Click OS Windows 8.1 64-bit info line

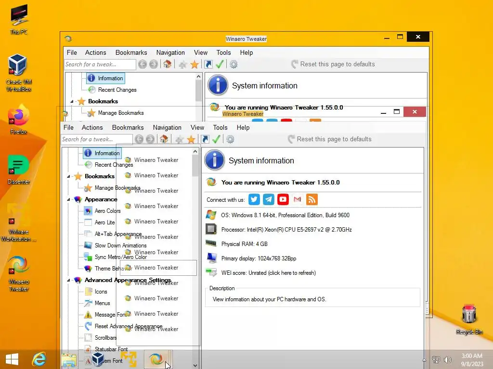tap(285, 215)
